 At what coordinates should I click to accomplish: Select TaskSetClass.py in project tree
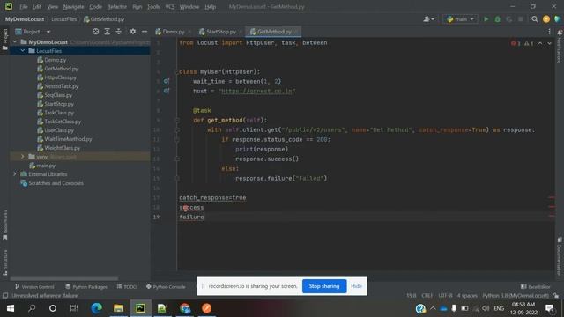click(59, 122)
